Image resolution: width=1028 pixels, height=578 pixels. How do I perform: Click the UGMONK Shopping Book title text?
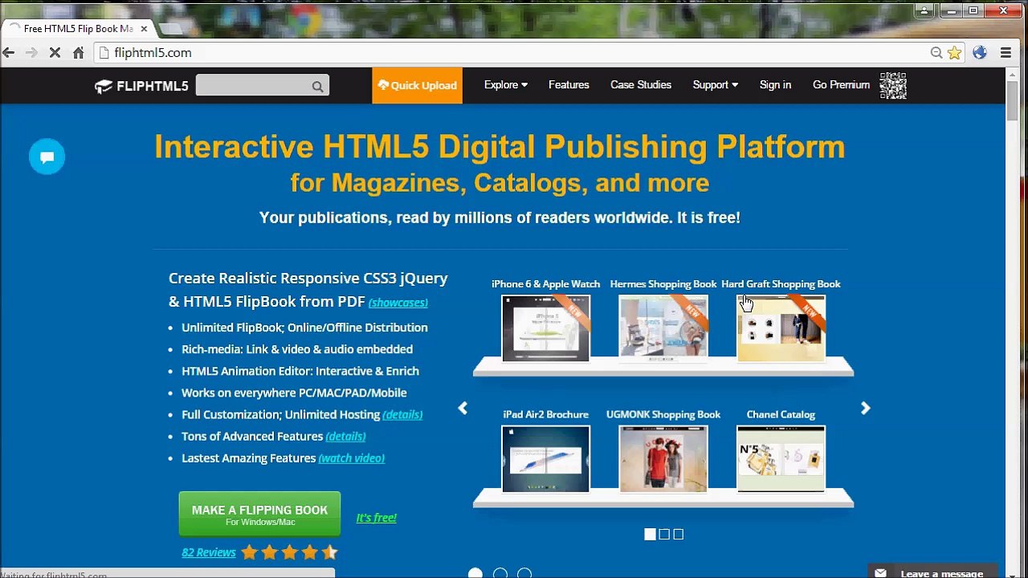(663, 415)
